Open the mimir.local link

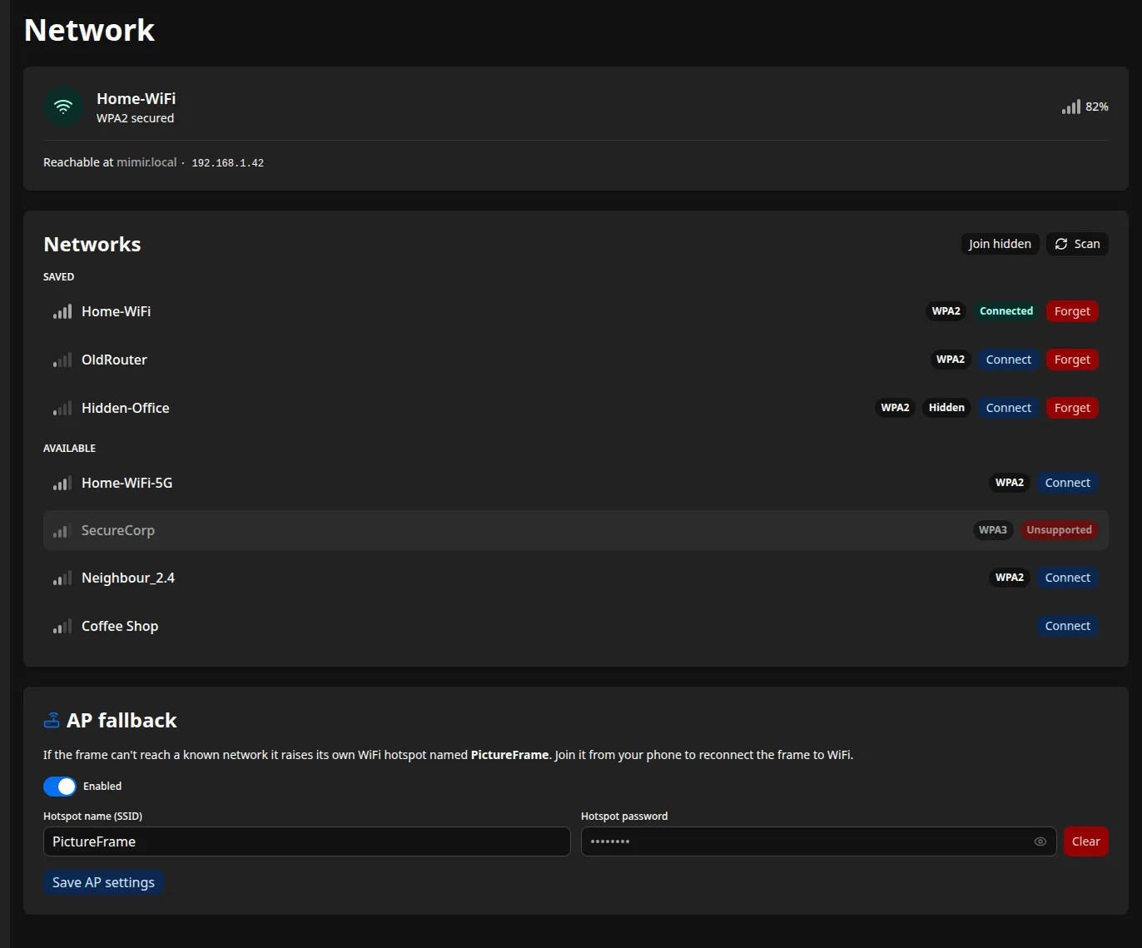(x=146, y=162)
